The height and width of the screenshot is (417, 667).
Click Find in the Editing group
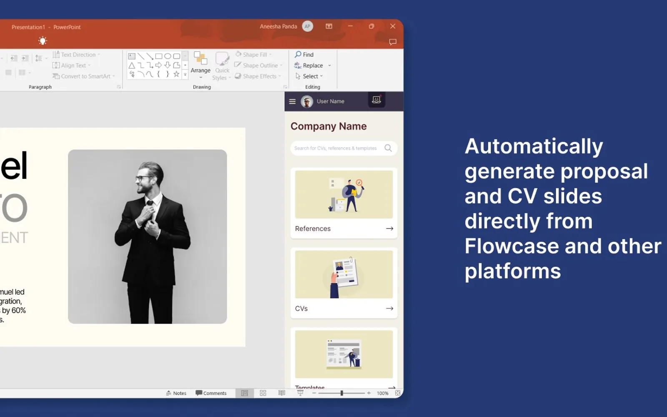click(x=304, y=55)
